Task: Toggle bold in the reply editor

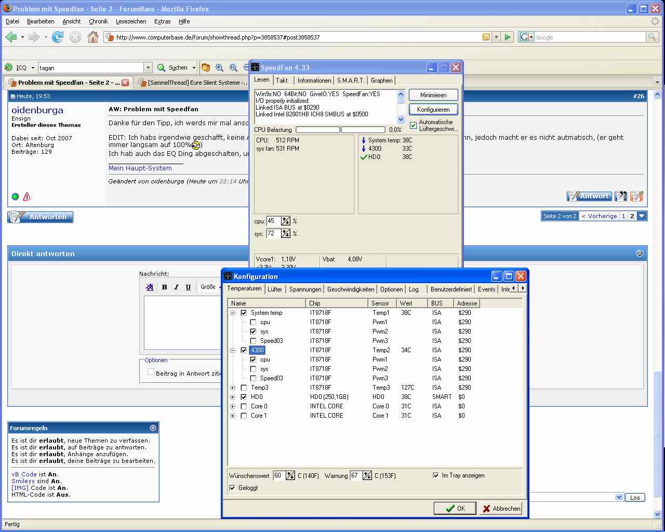Action: (165, 287)
